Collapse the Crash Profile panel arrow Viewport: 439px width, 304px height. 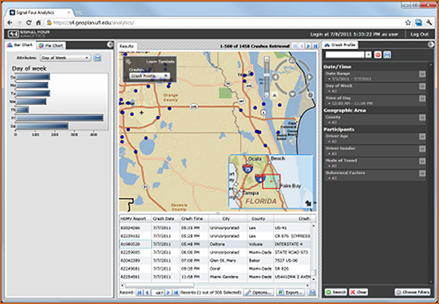431,45
